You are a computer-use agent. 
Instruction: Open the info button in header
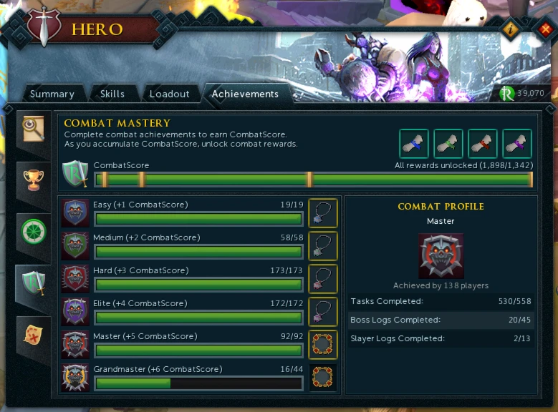click(511, 29)
